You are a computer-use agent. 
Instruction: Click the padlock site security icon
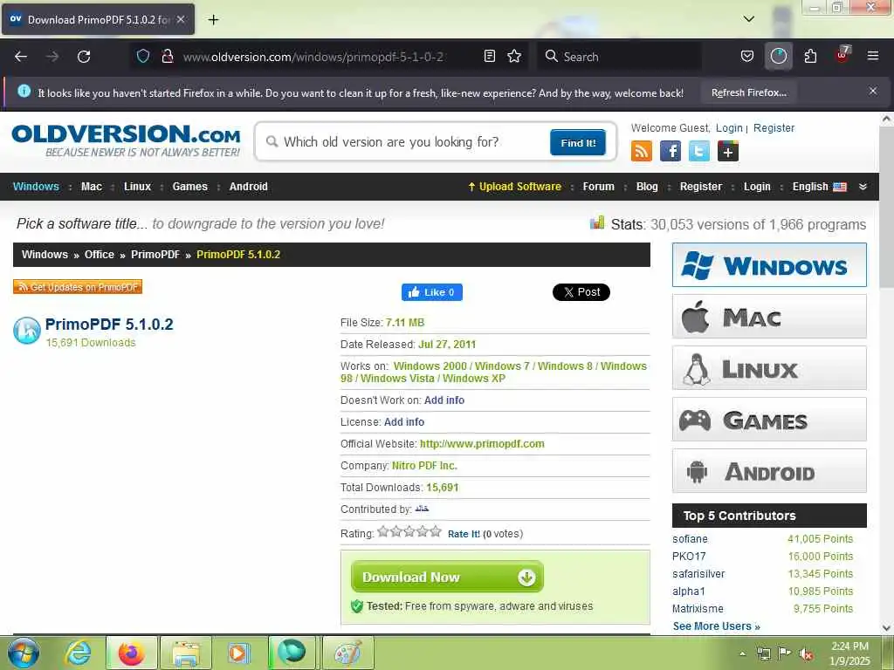167,56
